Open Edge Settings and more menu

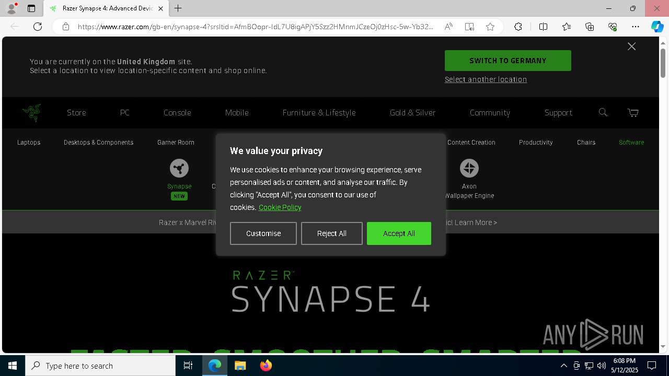[636, 27]
